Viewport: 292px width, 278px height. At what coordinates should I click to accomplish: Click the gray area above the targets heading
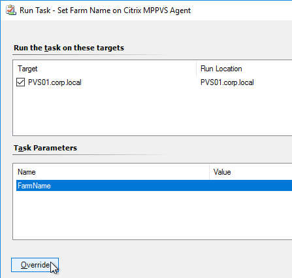click(146, 31)
